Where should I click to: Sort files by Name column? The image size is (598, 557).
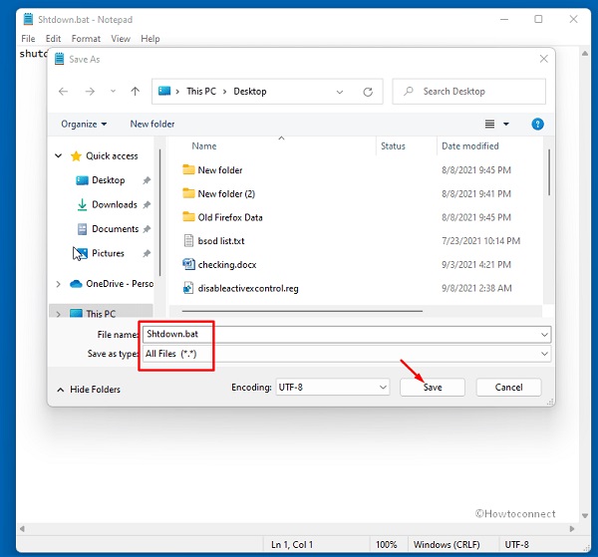(204, 146)
